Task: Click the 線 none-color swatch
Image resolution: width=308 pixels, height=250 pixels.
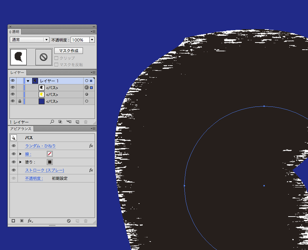Action: coord(50,154)
